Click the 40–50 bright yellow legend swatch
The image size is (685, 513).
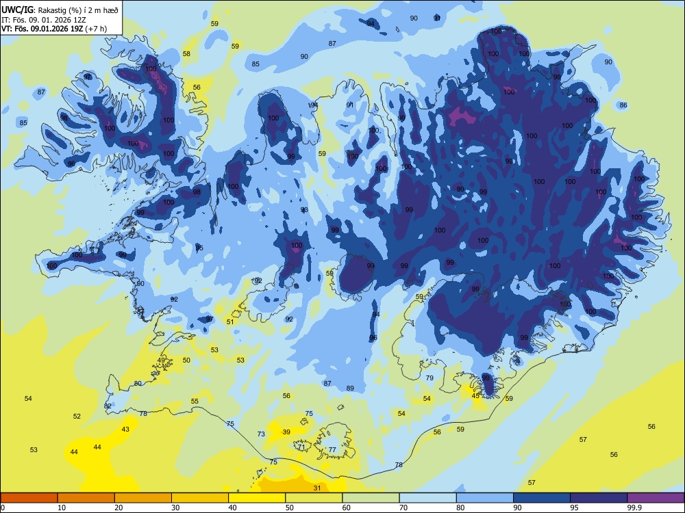point(257,498)
